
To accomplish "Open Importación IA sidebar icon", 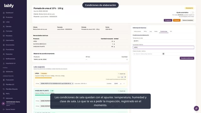I will pyautogui.click(x=4, y=63).
